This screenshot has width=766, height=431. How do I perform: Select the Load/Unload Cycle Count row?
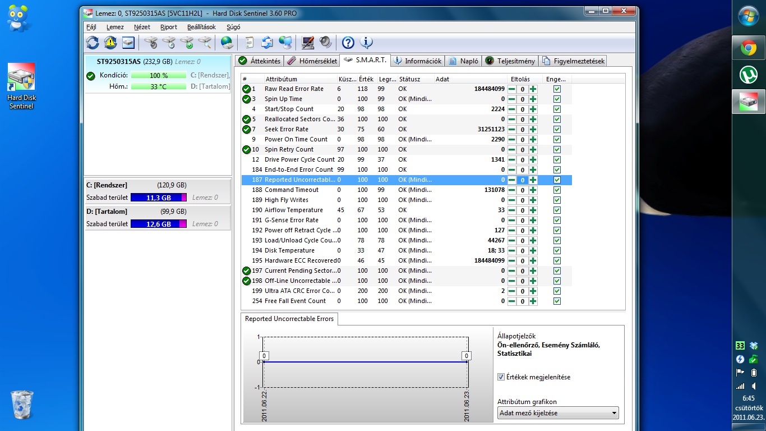click(x=407, y=240)
